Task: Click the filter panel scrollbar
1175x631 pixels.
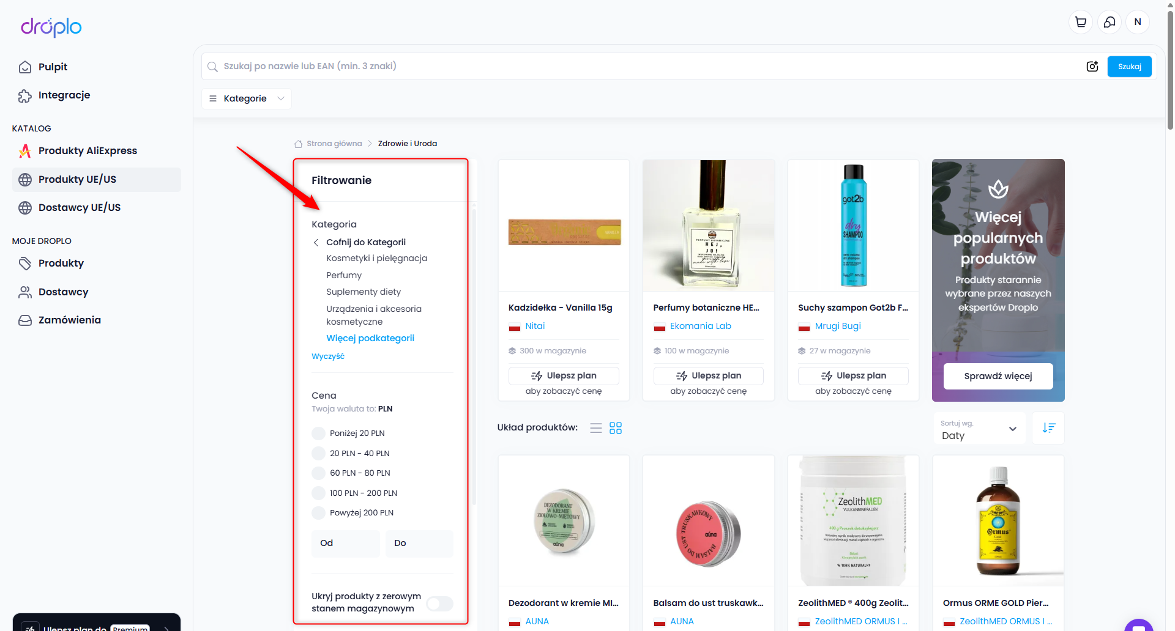Action: pos(474,358)
